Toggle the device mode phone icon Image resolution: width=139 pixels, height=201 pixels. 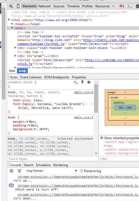point(18,6)
